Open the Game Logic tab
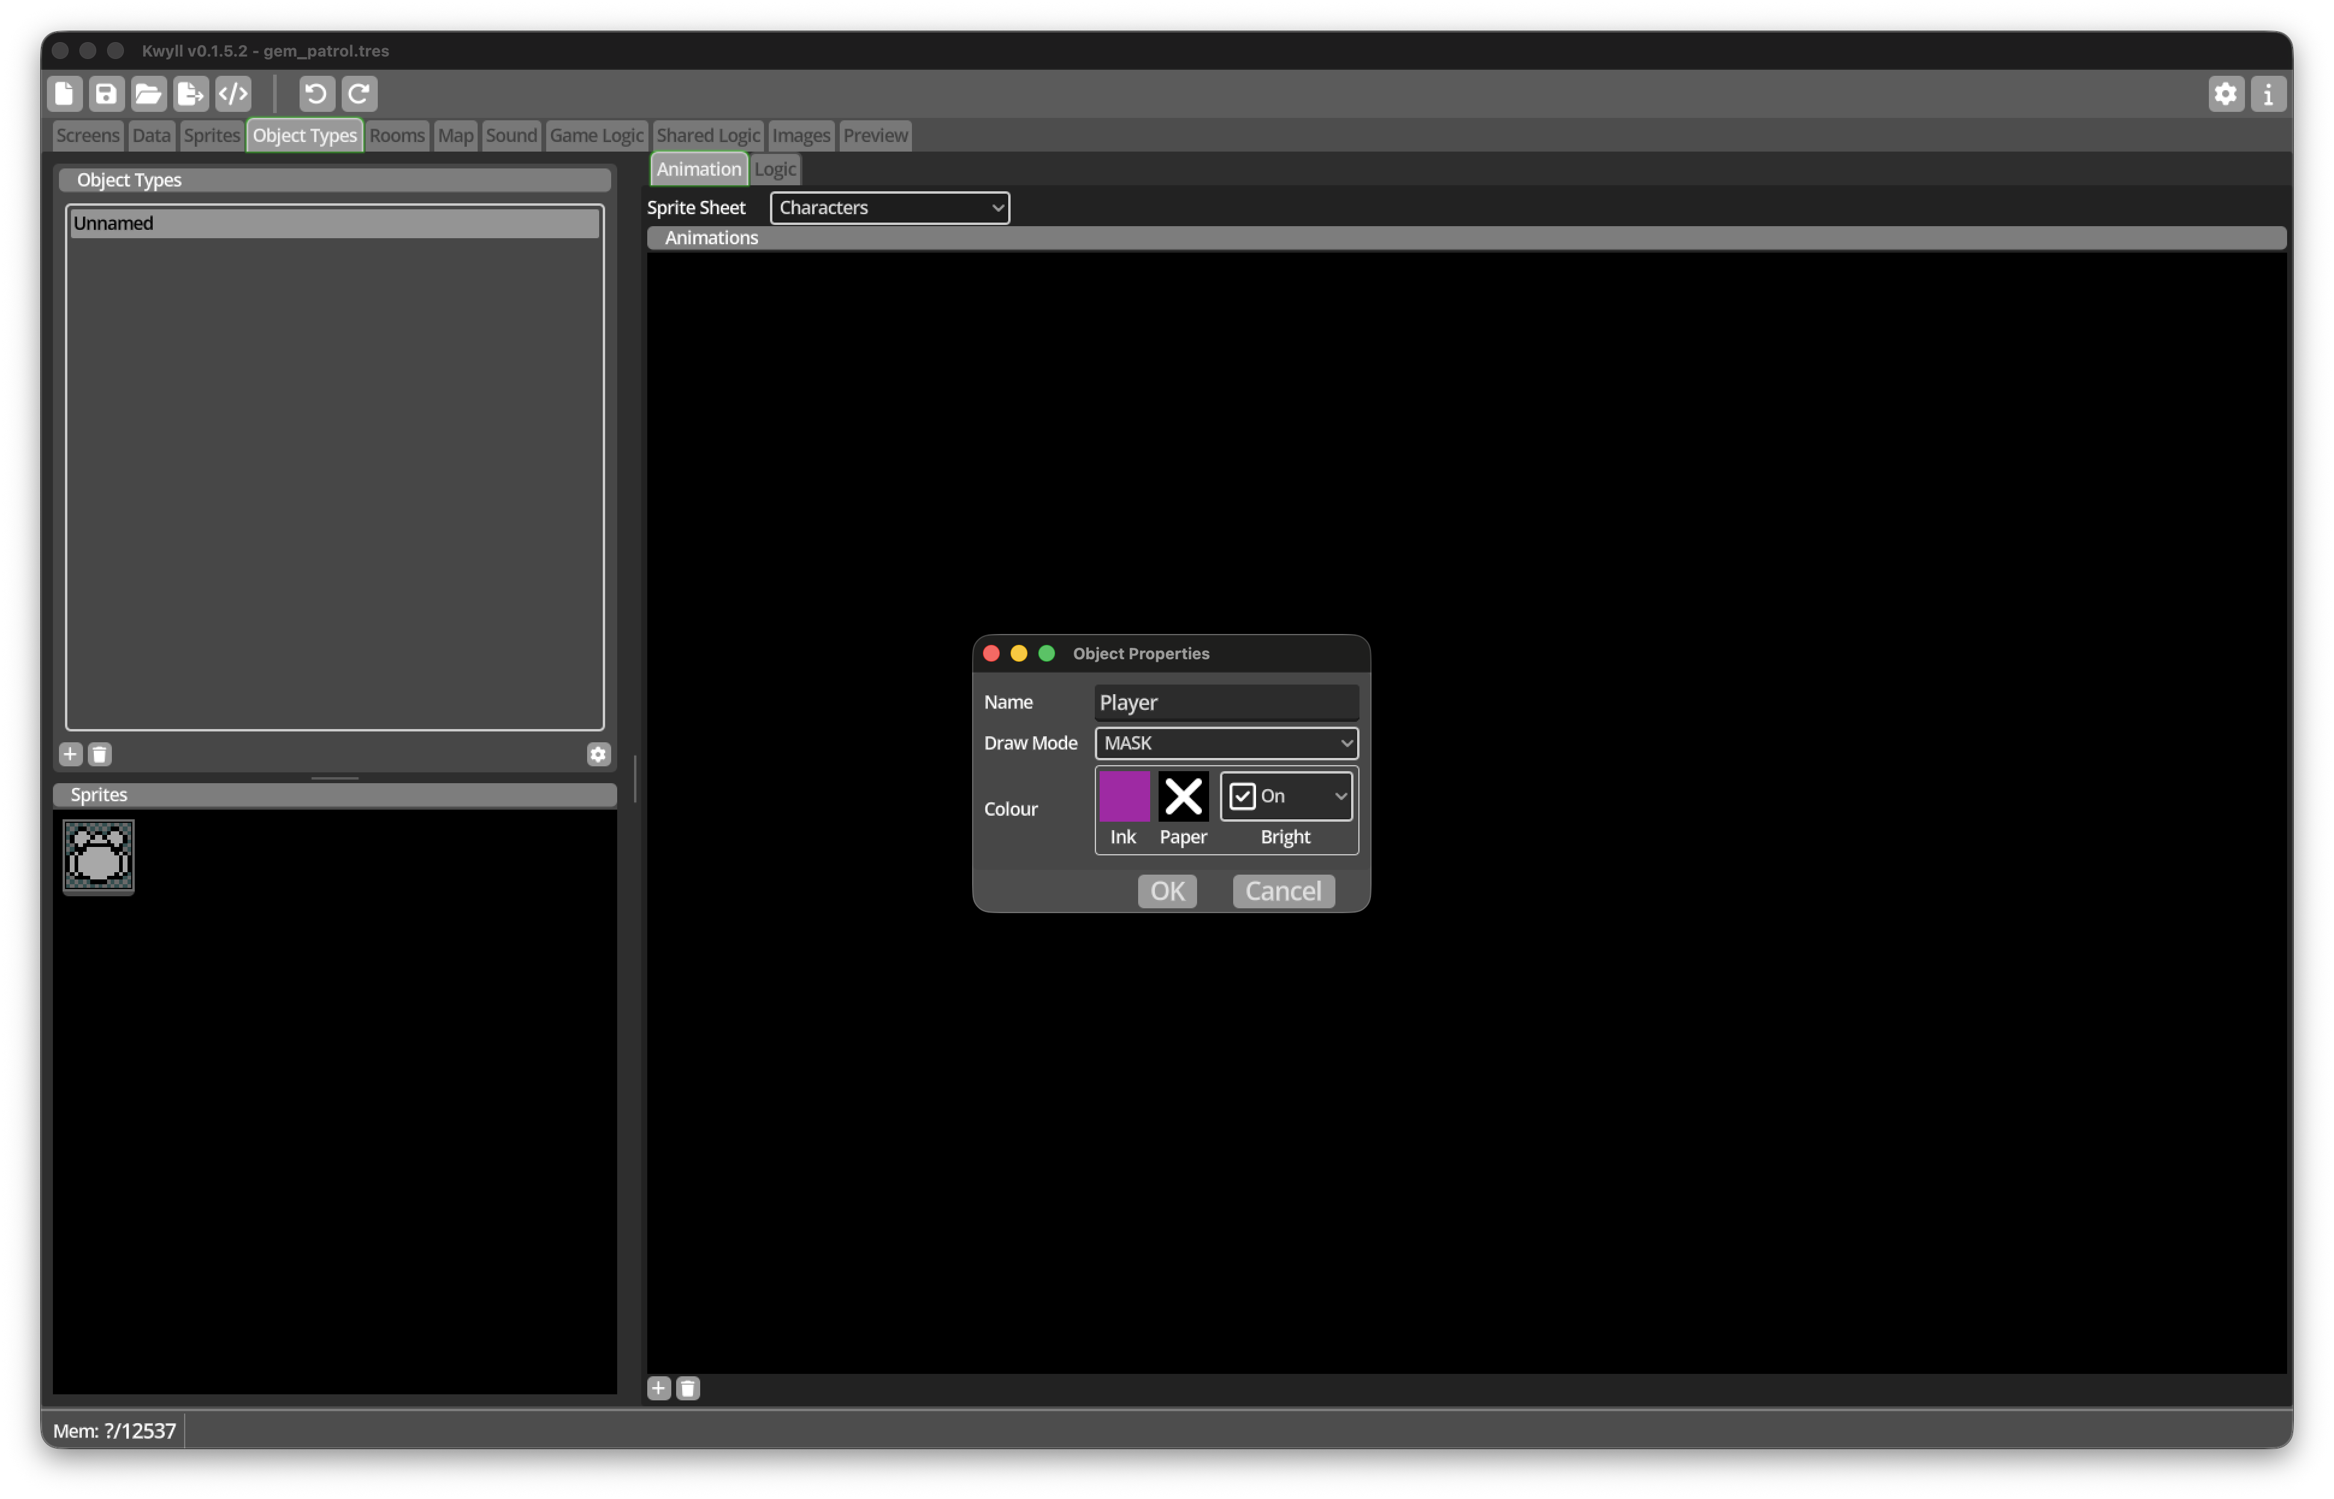Screen dimensions: 2334x1499 [597, 135]
